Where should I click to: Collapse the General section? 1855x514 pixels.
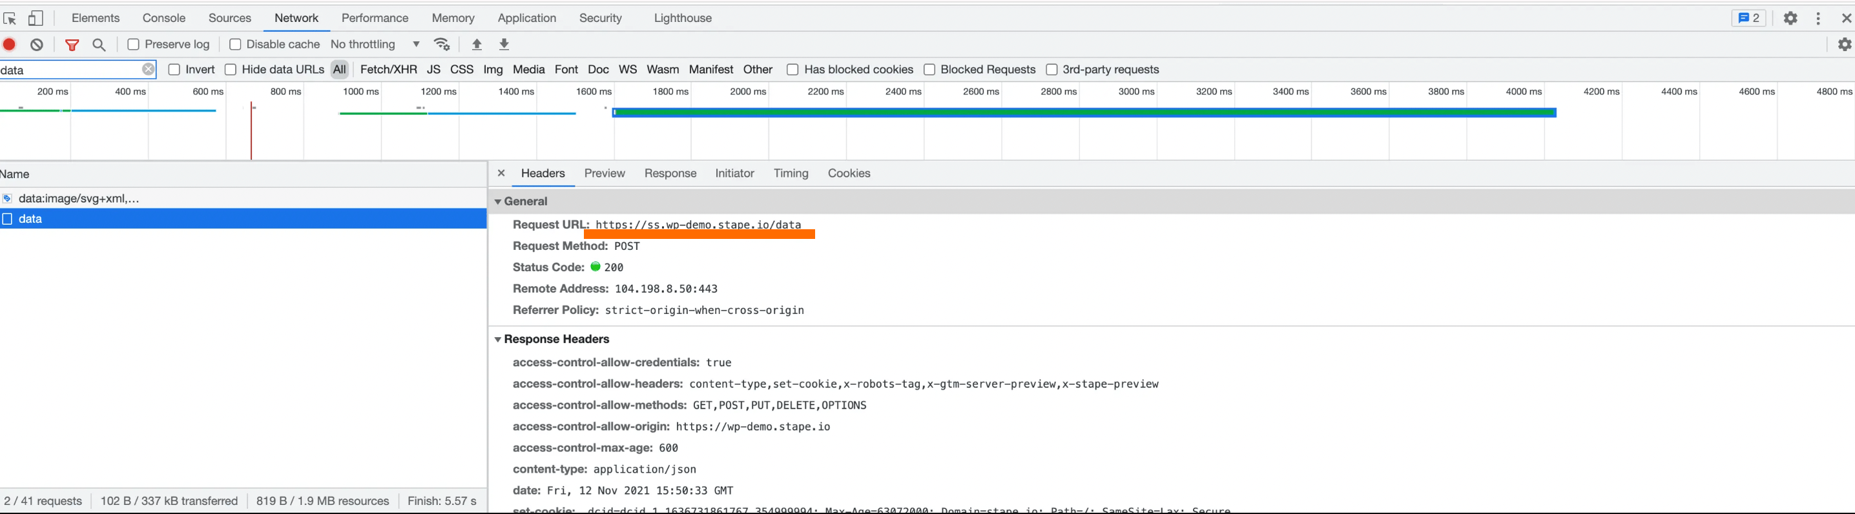pyautogui.click(x=497, y=201)
